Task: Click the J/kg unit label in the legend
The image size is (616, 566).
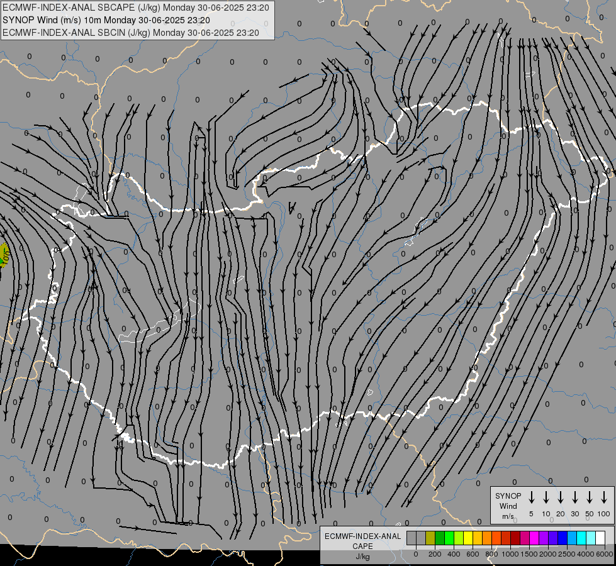Action: point(362,557)
